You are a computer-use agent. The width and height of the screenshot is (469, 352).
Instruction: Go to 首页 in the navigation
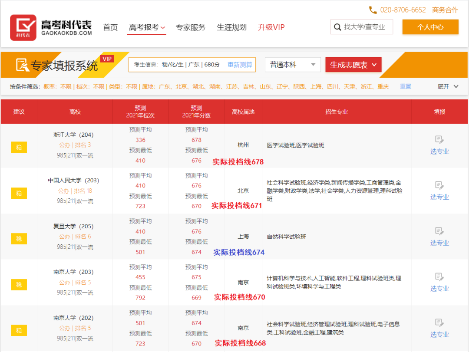point(110,27)
